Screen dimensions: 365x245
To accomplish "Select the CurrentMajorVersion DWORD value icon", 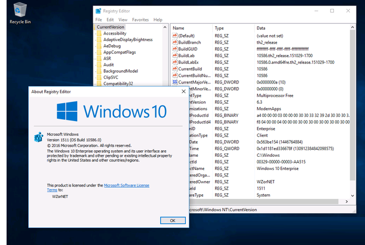I will point(174,81).
